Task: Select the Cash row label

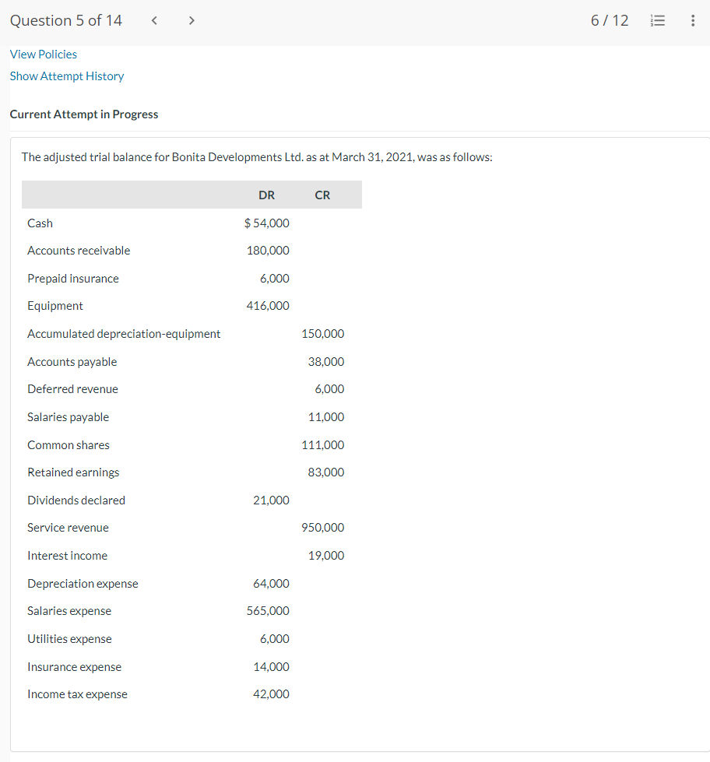Action: point(40,223)
